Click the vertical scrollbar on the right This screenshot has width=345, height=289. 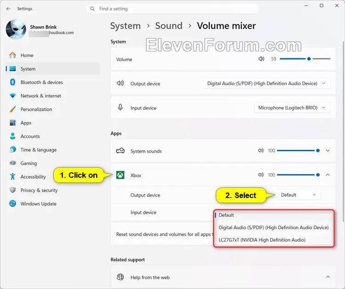pyautogui.click(x=343, y=131)
